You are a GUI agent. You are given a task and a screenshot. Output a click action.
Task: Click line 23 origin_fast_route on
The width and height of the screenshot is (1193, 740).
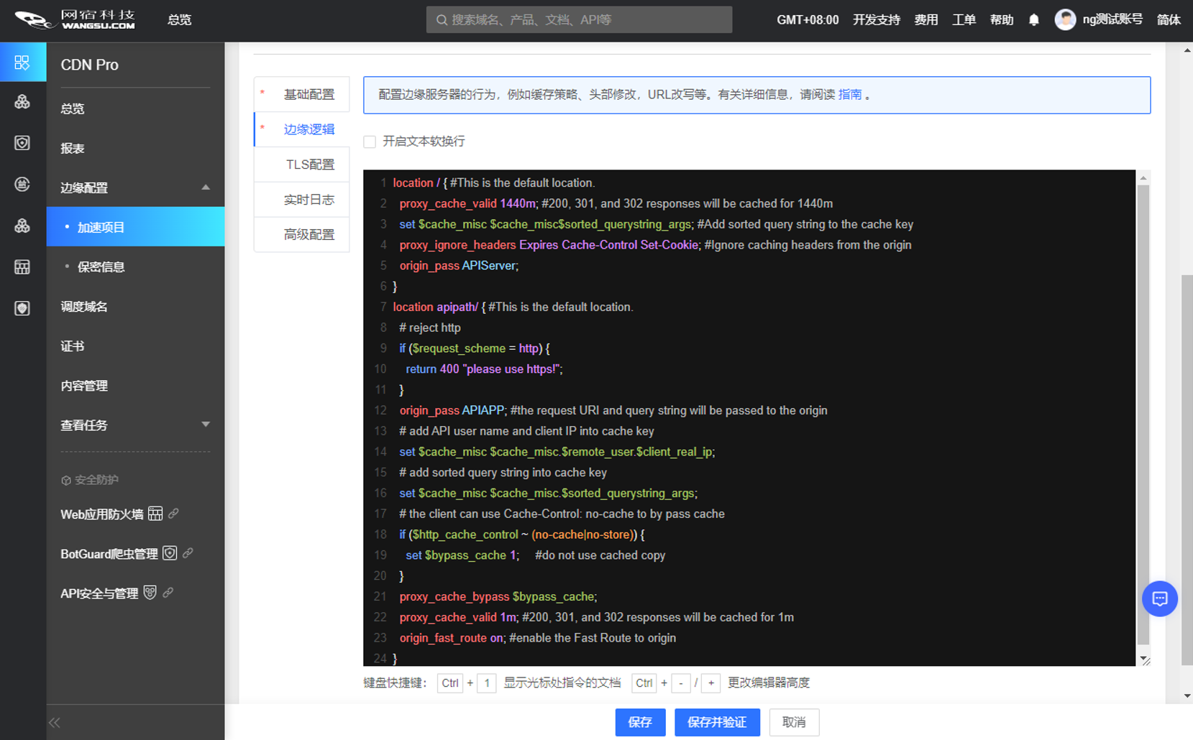tap(453, 637)
